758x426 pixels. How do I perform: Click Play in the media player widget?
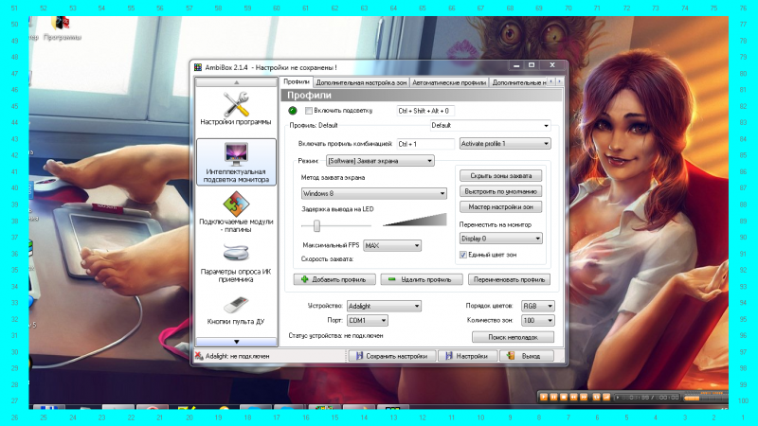544,397
